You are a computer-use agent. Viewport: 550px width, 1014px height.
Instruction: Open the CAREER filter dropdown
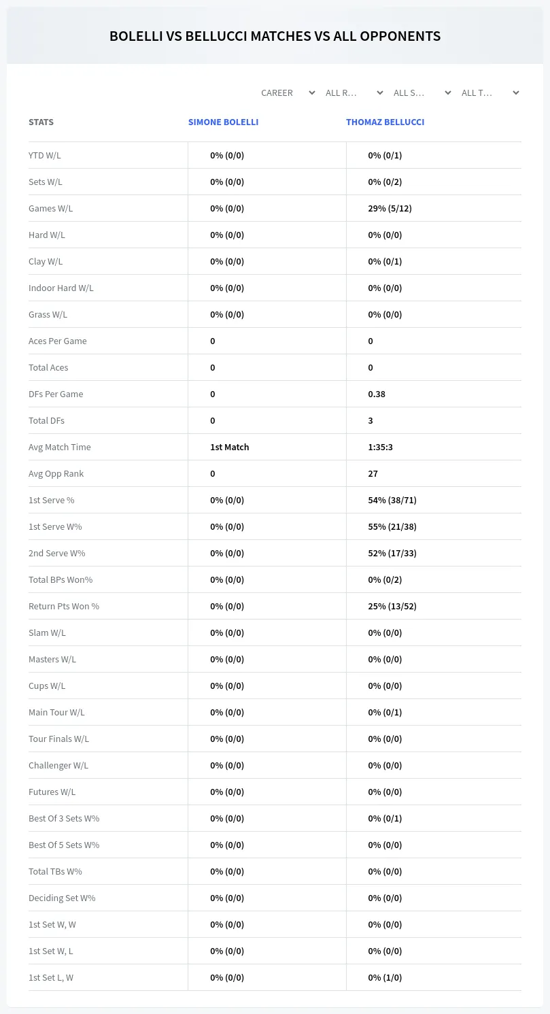tap(288, 92)
